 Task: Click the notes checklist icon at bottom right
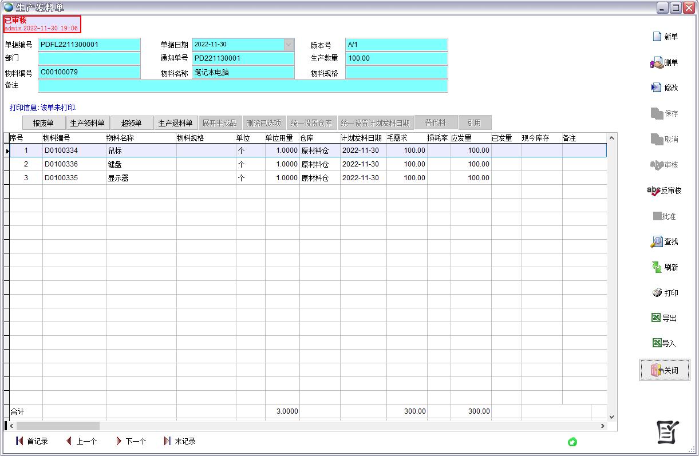click(668, 432)
